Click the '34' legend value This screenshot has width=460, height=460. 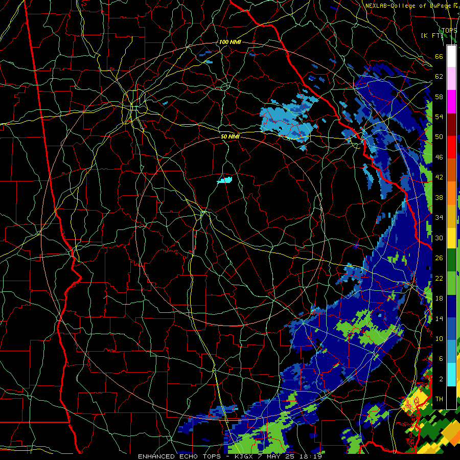tap(439, 218)
